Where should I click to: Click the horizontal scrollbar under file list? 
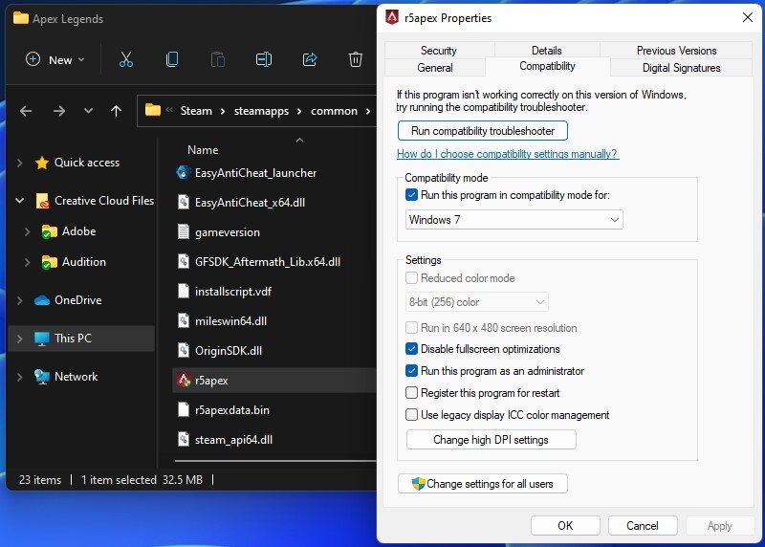275,461
